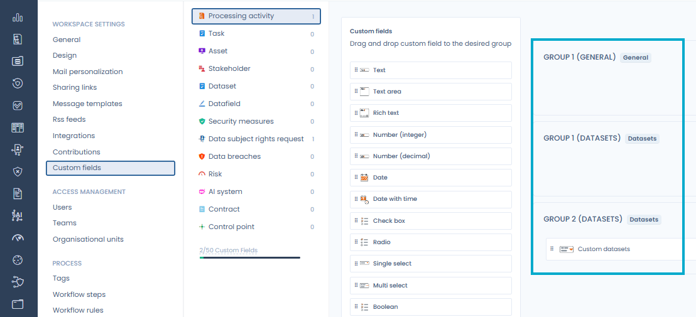This screenshot has height=317, width=696.
Task: Click the 2/50 Custom Fields progress bar
Action: (250, 257)
